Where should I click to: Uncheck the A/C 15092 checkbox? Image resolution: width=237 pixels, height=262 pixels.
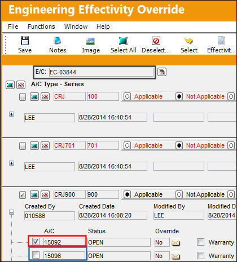[36, 242]
